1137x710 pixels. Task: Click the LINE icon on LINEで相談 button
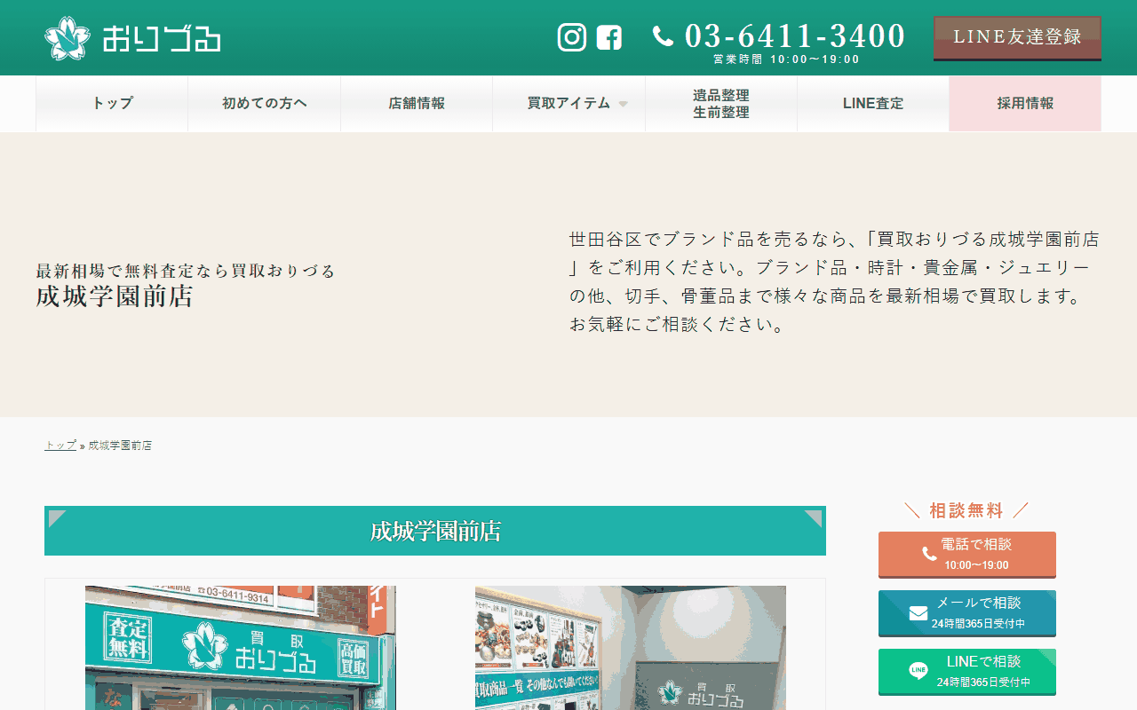pyautogui.click(x=918, y=671)
